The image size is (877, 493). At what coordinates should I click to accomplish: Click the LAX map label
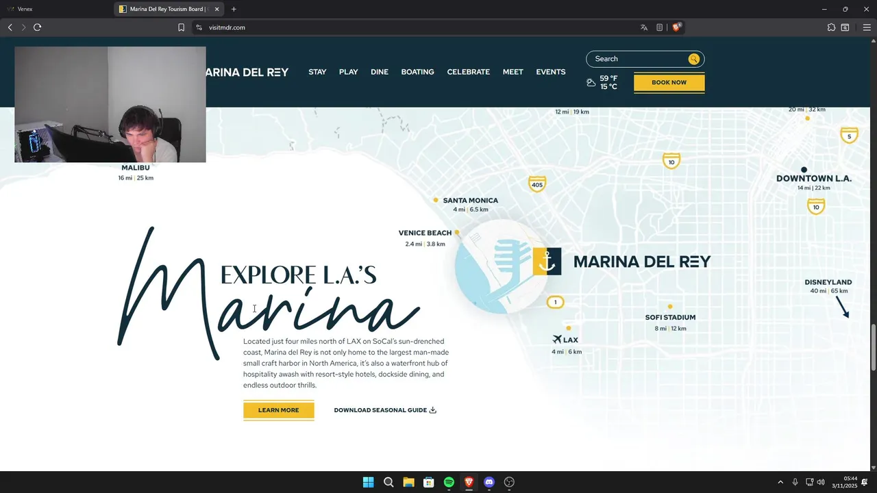coord(571,340)
